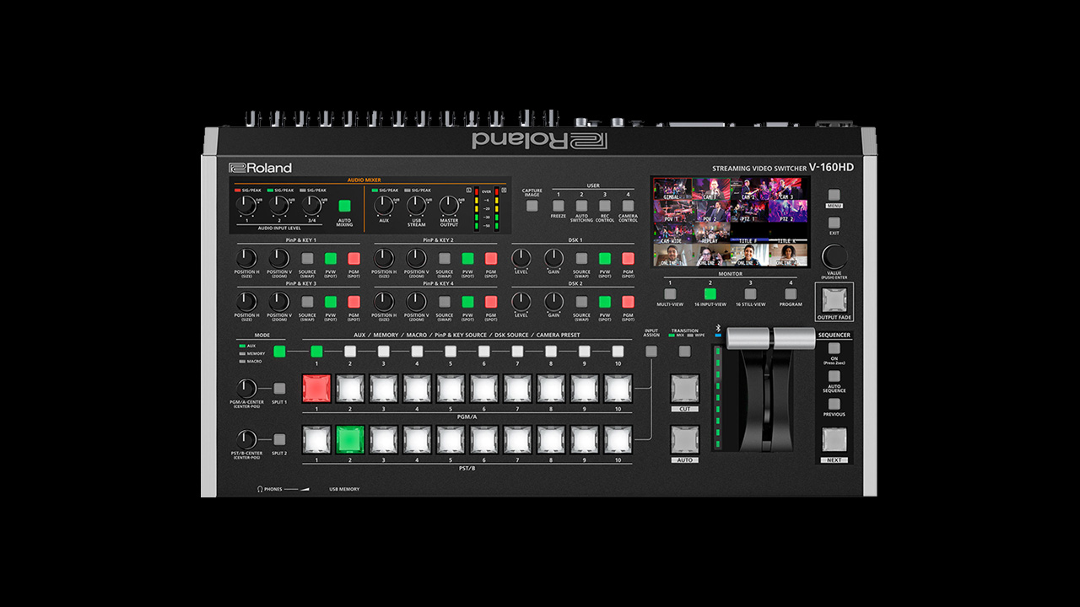Viewport: 1080px width, 607px height.
Task: Click the INPUT ASSIGN button
Action: click(651, 352)
